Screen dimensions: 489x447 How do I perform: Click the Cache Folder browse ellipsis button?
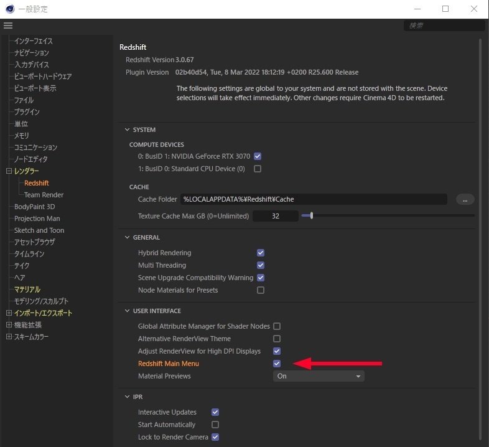pos(465,199)
